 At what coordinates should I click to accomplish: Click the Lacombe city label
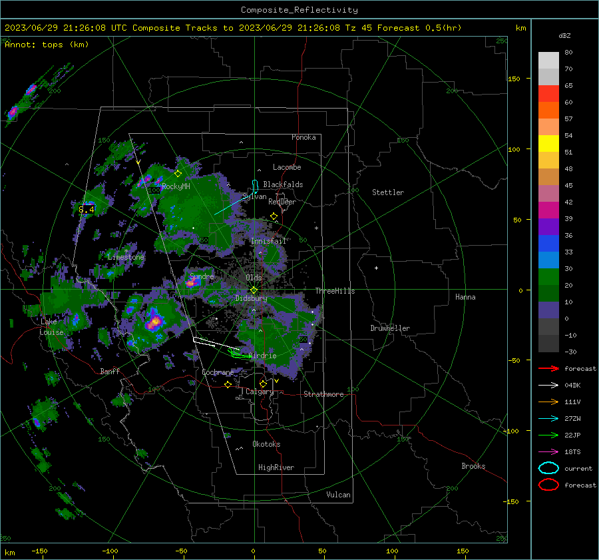287,167
